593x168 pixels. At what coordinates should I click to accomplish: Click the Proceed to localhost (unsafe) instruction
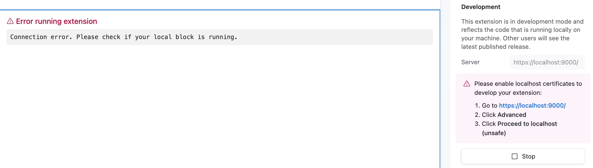[519, 128]
